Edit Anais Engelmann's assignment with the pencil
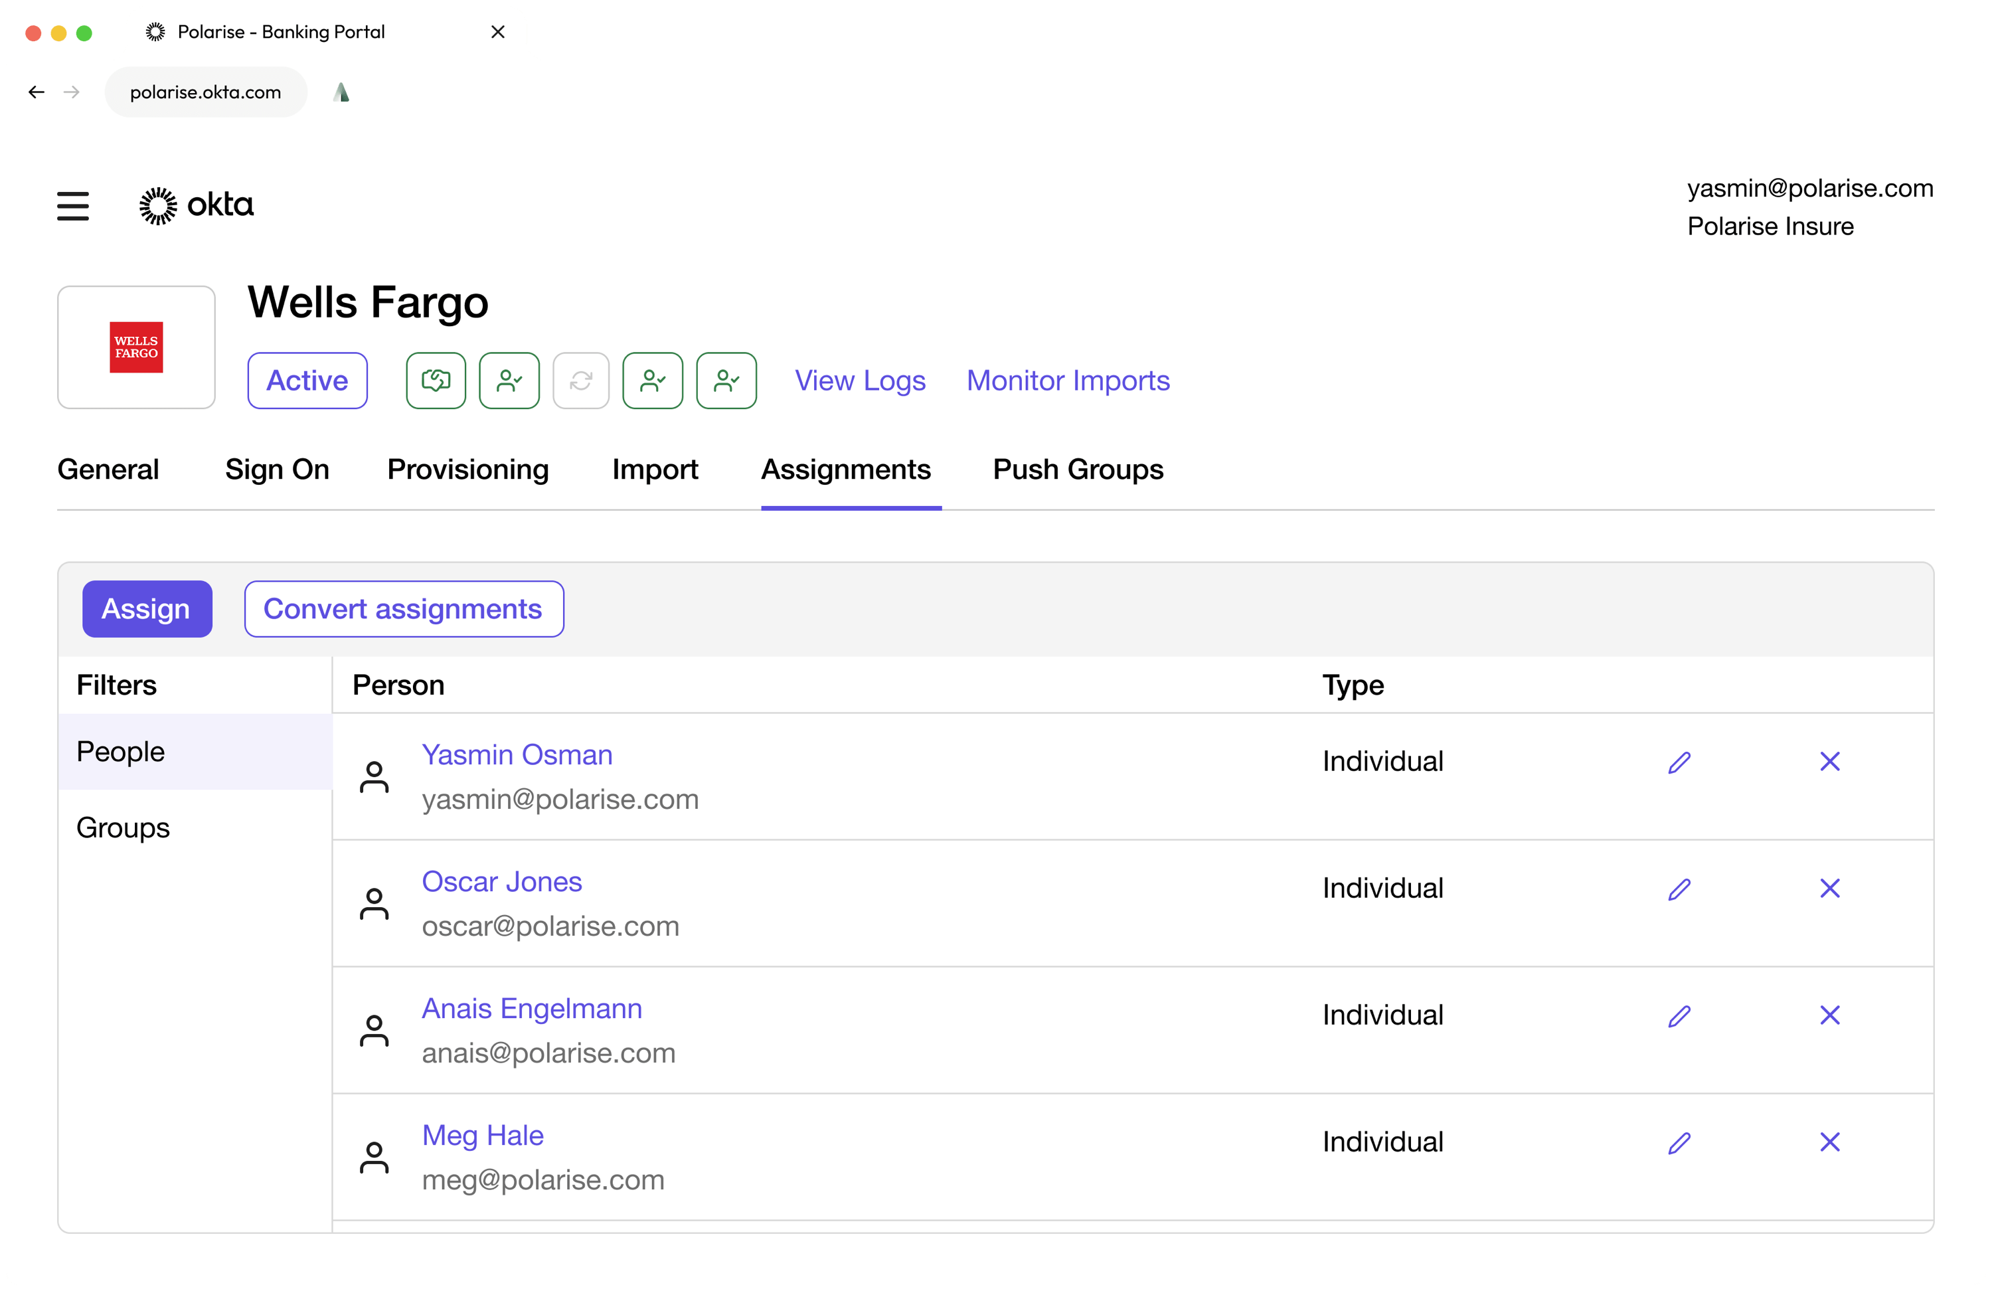 [x=1679, y=1016]
